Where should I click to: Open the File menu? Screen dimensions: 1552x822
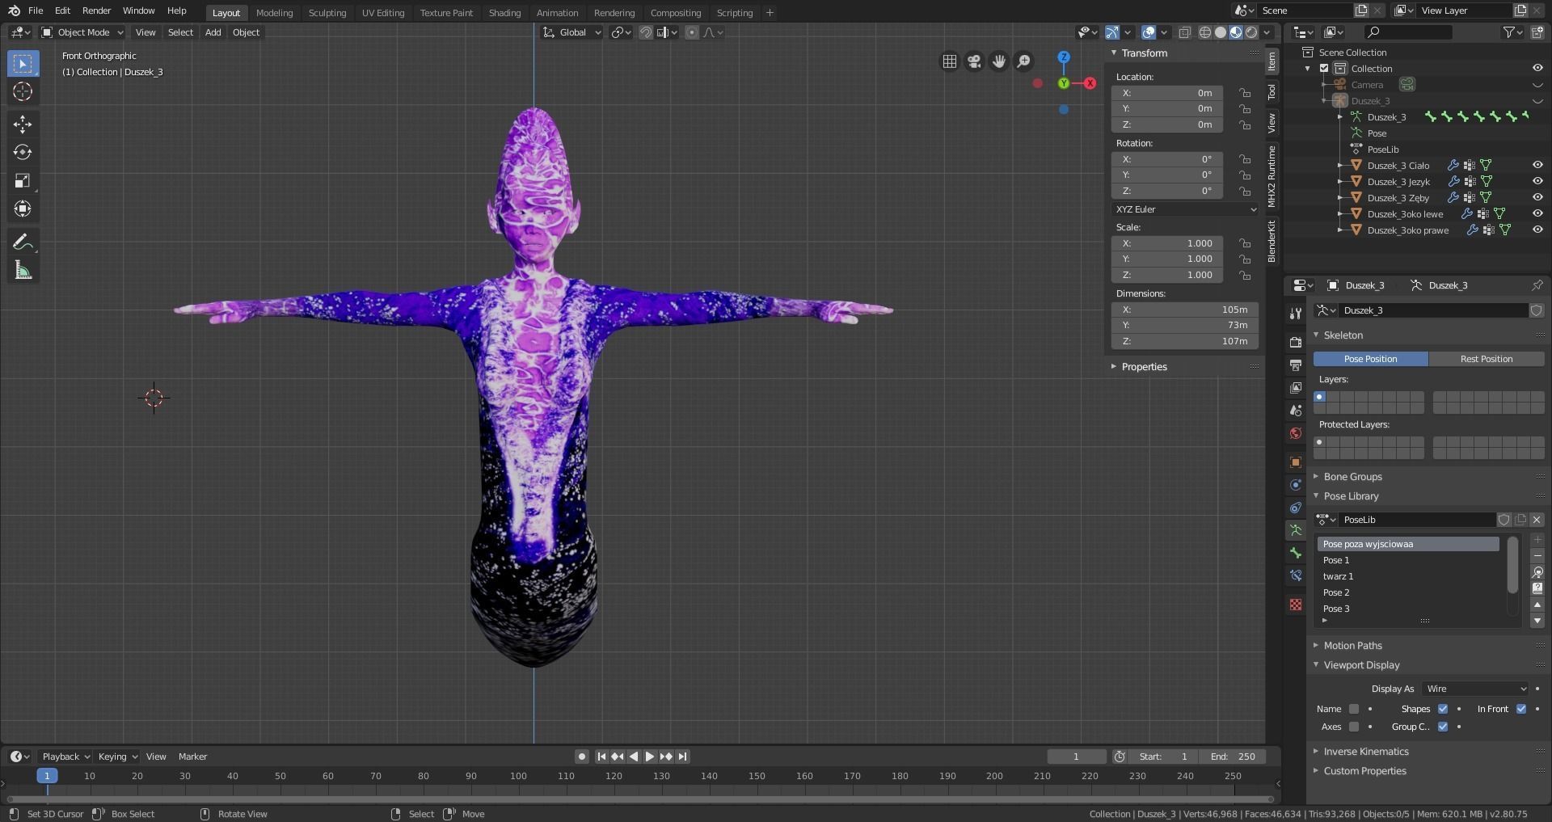point(36,11)
